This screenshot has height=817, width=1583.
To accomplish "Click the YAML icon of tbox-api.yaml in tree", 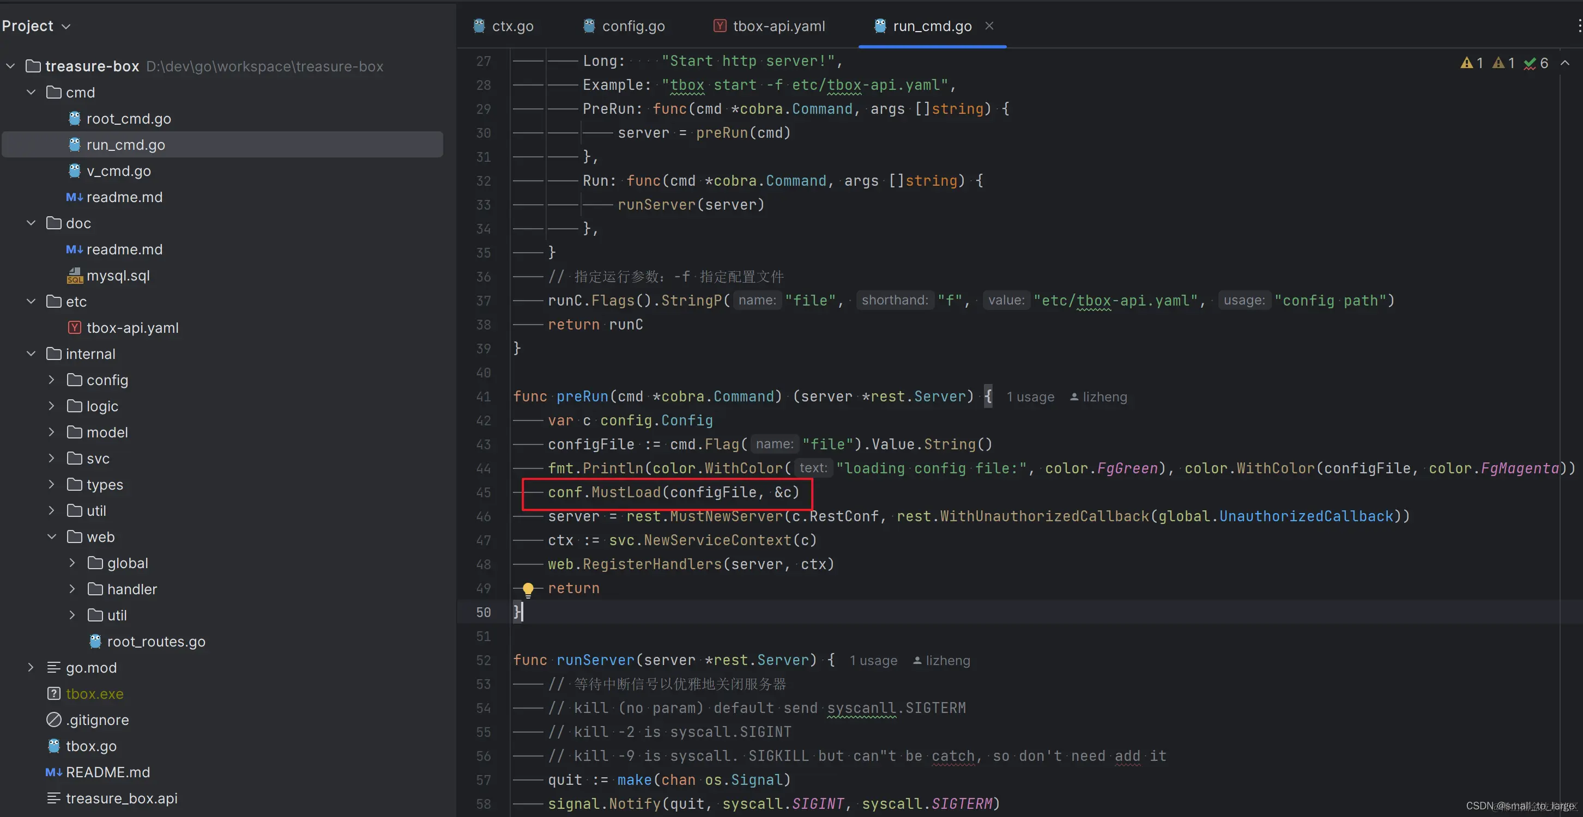I will pyautogui.click(x=74, y=328).
